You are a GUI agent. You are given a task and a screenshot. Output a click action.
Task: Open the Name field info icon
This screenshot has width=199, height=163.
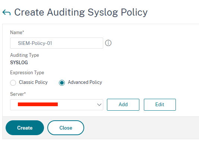[108, 43]
